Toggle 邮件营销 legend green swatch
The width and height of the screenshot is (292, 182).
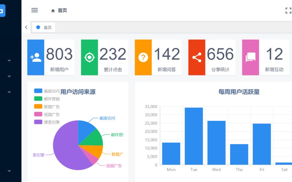click(38, 99)
